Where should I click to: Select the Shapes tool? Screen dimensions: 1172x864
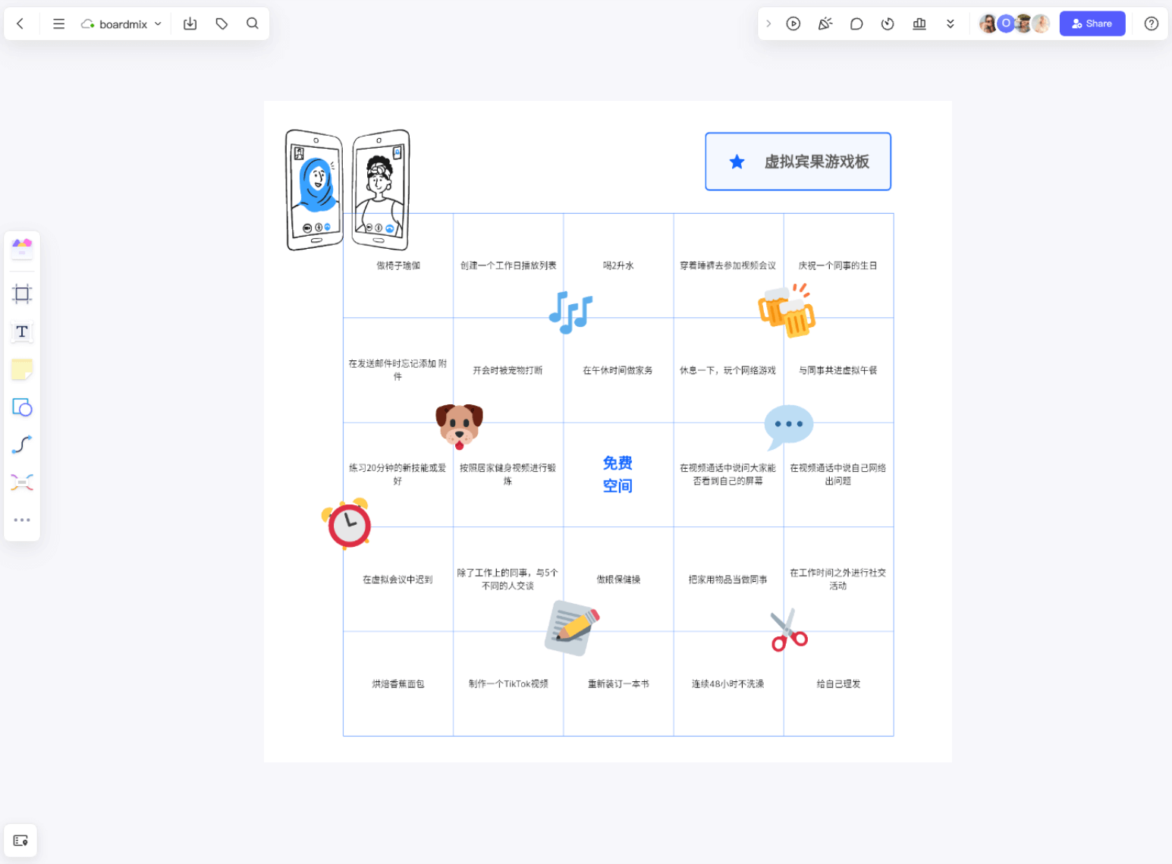(22, 407)
